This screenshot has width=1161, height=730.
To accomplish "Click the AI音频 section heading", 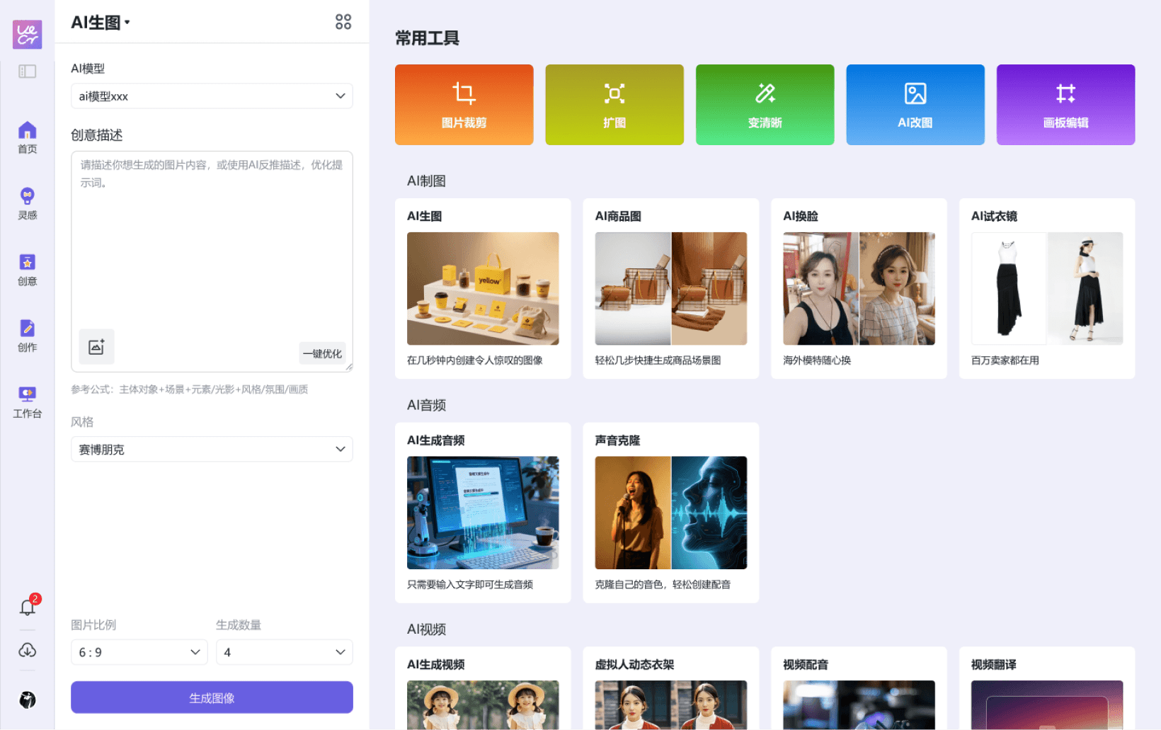I will pos(426,405).
